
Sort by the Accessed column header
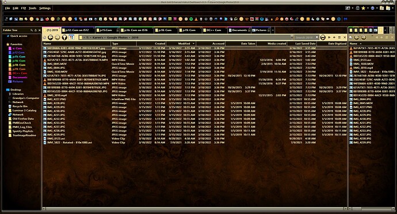tap(211, 44)
